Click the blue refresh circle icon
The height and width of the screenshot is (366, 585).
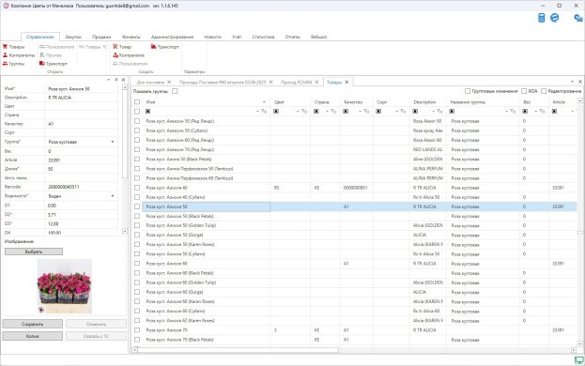pos(555,18)
